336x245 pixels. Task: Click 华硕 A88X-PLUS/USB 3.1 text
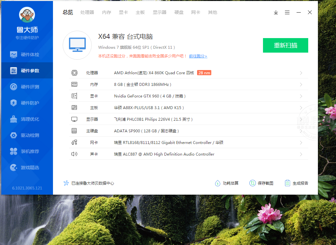pos(149,107)
